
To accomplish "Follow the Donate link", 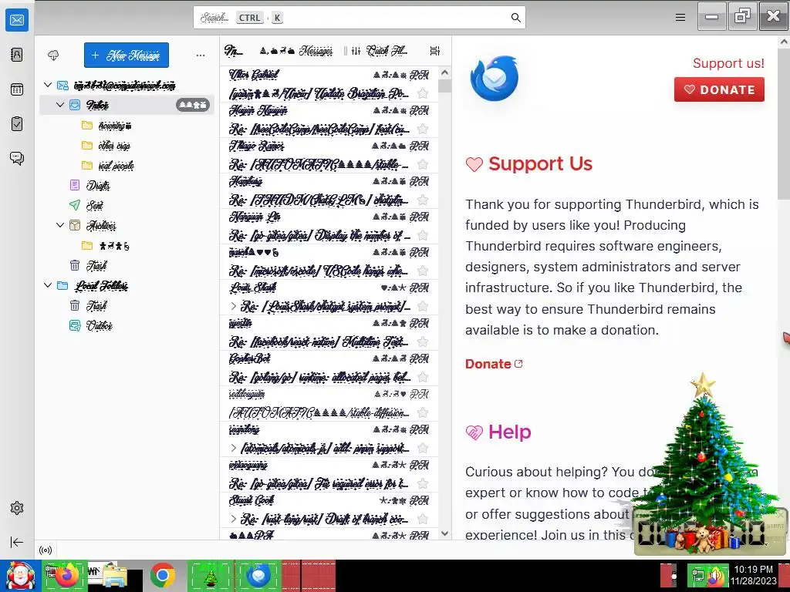I will pyautogui.click(x=494, y=364).
